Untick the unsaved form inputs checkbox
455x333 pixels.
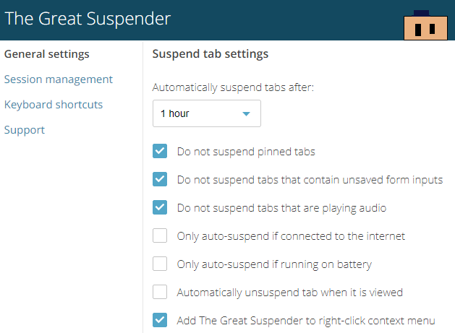[160, 180]
